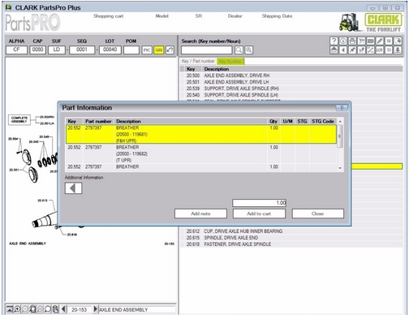409x315 pixels.
Task: Select the Key Number tab
Action: pos(230,62)
